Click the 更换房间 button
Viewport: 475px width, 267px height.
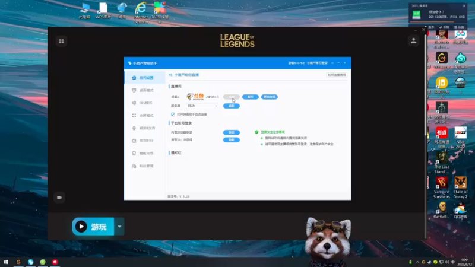point(270,97)
